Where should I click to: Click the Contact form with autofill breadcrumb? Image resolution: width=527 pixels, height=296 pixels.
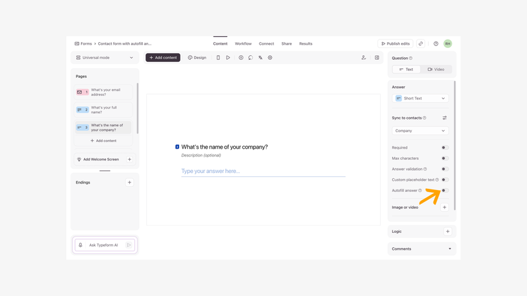(125, 43)
